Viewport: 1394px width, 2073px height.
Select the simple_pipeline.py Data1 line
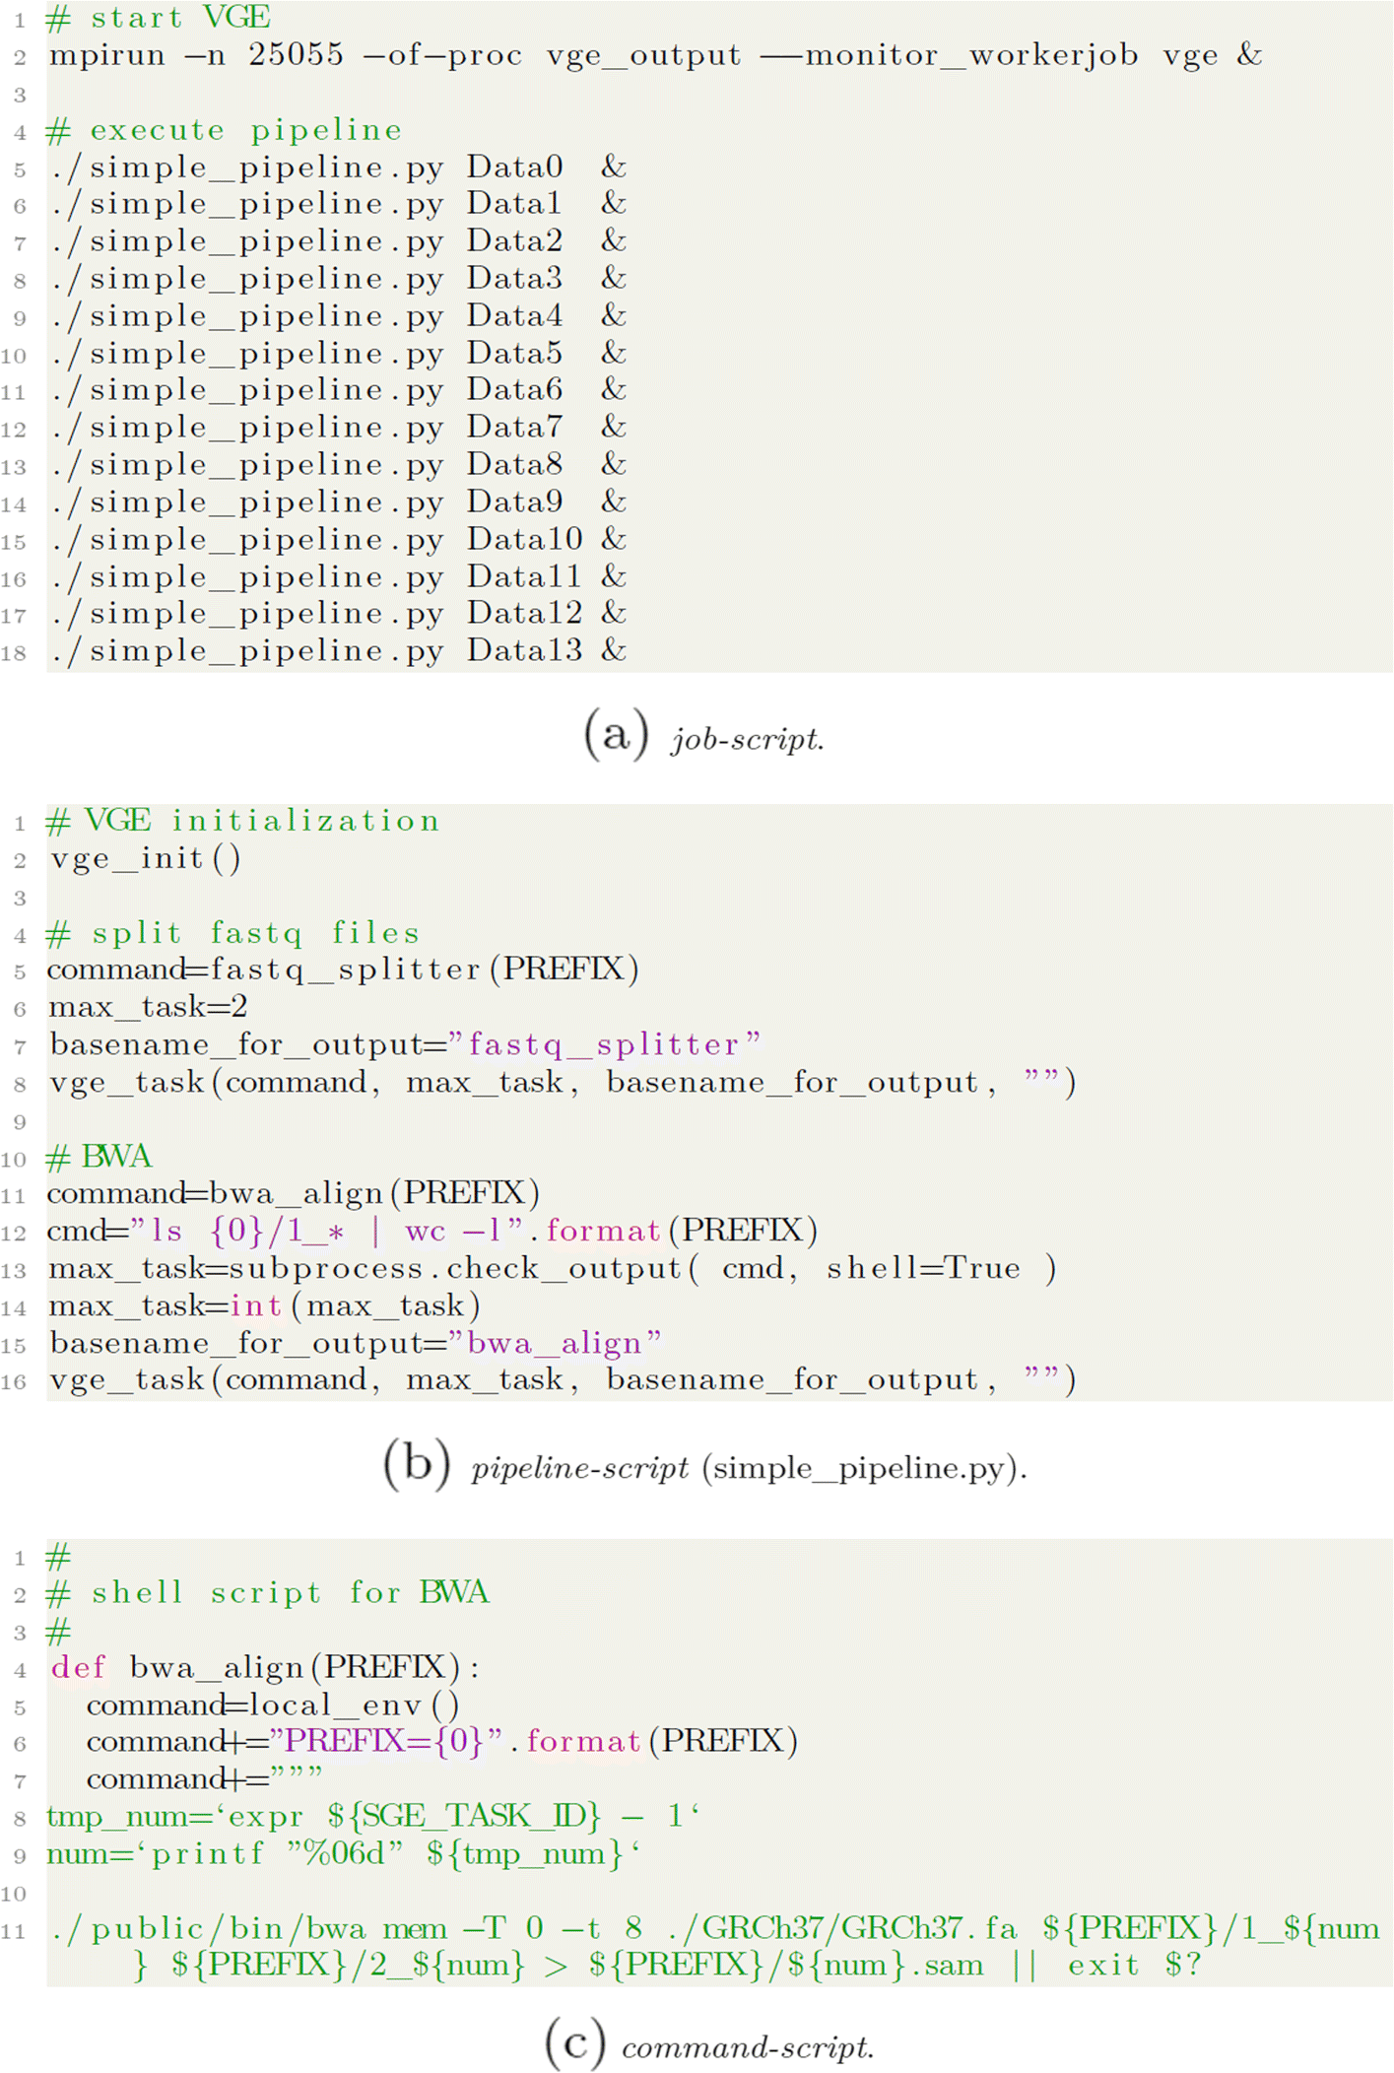point(338,204)
